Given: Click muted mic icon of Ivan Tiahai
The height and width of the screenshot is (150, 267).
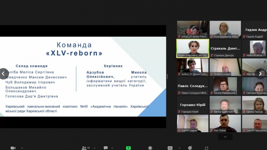Looking at the screenshot, I should (212, 130).
